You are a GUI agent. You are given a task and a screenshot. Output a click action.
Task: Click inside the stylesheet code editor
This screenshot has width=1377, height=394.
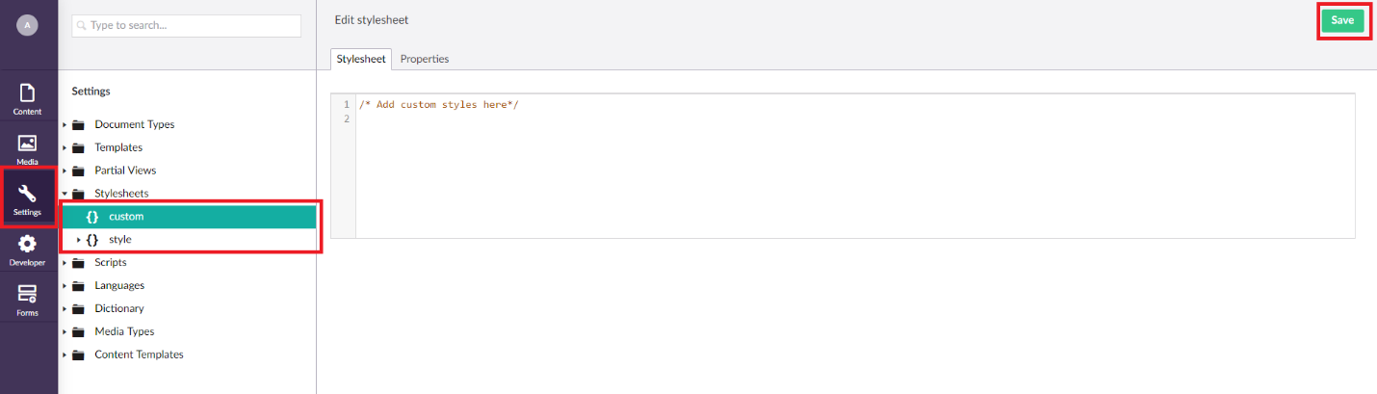(855, 166)
